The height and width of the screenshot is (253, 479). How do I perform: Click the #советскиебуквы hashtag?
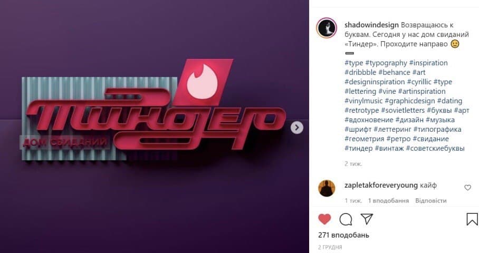pyautogui.click(x=435, y=148)
